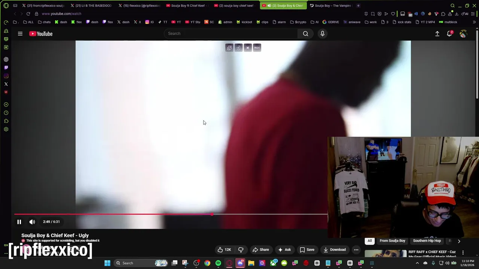Click the address bar URL
This screenshot has width=479, height=269.
tap(61, 14)
